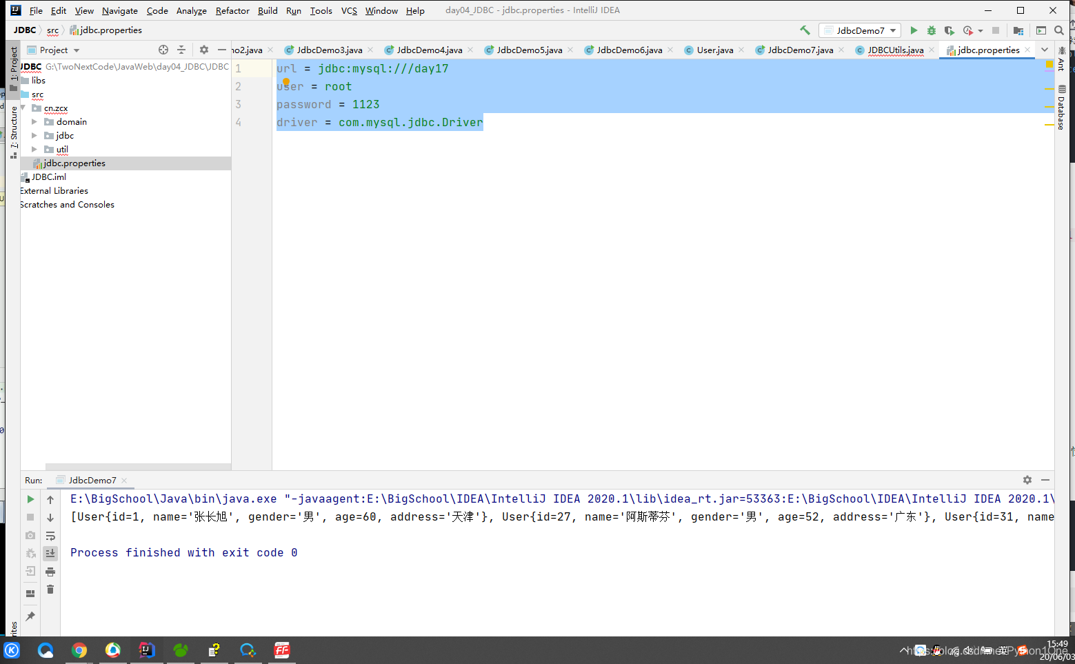
Task: Open Chrome from the taskbar
Action: (79, 650)
